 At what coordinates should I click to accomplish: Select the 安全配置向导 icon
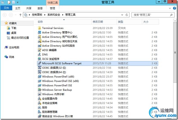pyautogui.click(x=39, y=98)
